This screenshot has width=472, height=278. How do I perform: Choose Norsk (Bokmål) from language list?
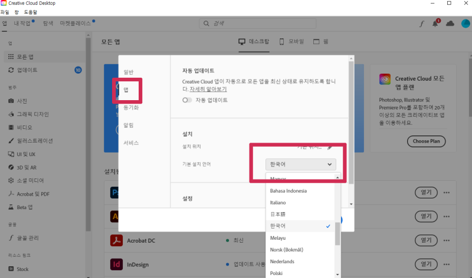click(x=300, y=250)
